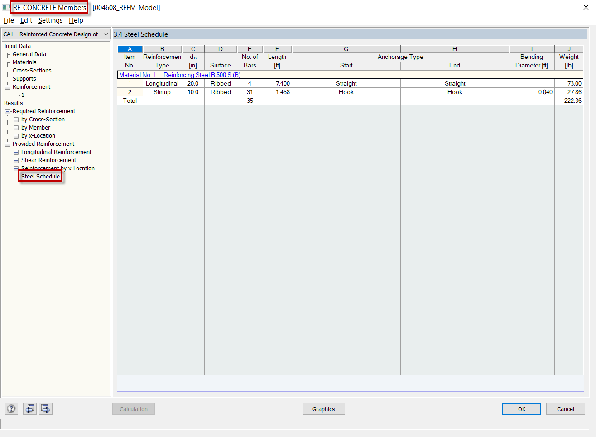This screenshot has height=437, width=596.
Task: Dismiss the dialog via Cancel
Action: [x=565, y=408]
